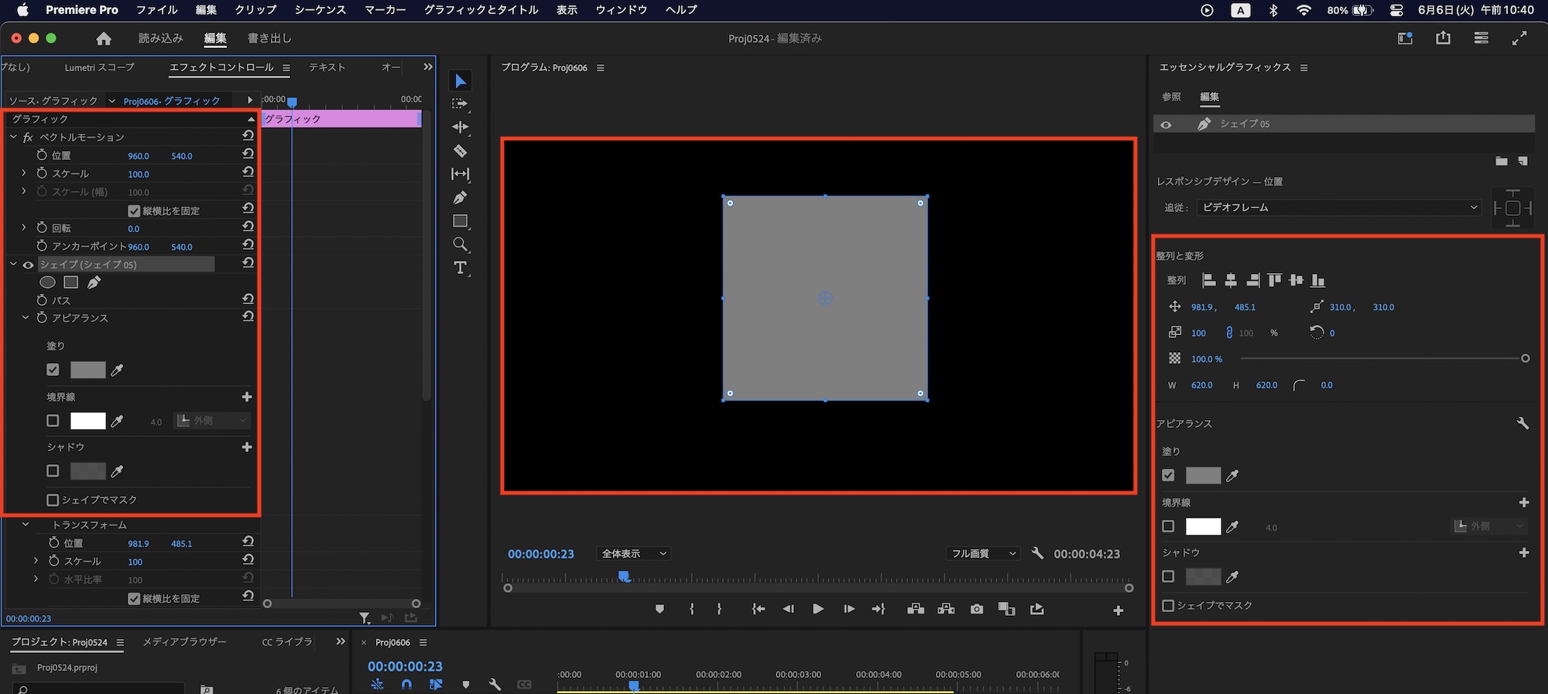This screenshot has height=694, width=1548.
Task: Enable the シェイプでマスク checkbox in Essential Graphics
Action: 1169,606
